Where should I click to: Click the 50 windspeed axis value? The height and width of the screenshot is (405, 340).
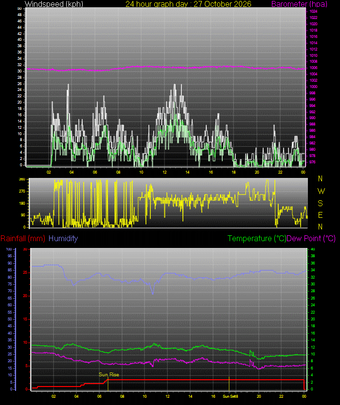[x=19, y=9]
